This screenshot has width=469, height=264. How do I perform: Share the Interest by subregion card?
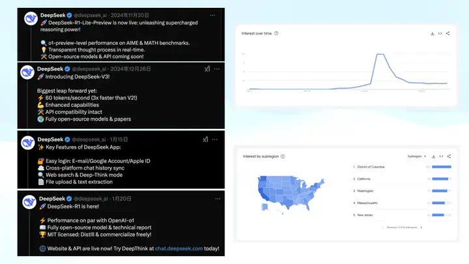pyautogui.click(x=449, y=156)
